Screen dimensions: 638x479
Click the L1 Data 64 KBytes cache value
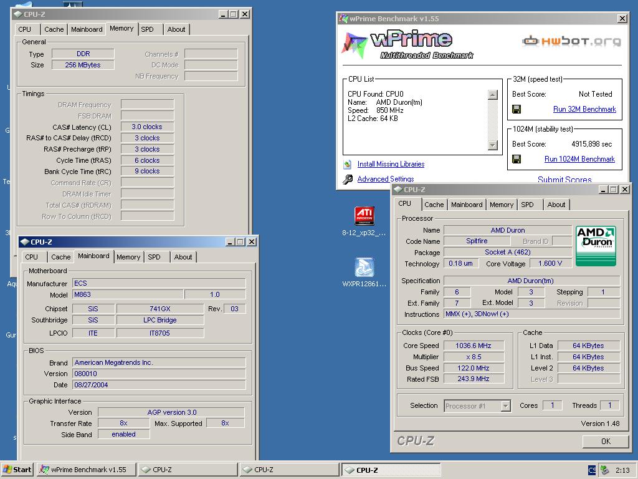pos(588,346)
